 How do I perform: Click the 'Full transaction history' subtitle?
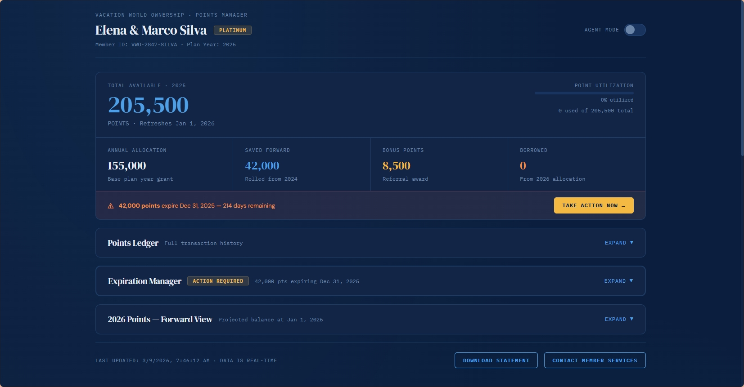click(x=203, y=243)
